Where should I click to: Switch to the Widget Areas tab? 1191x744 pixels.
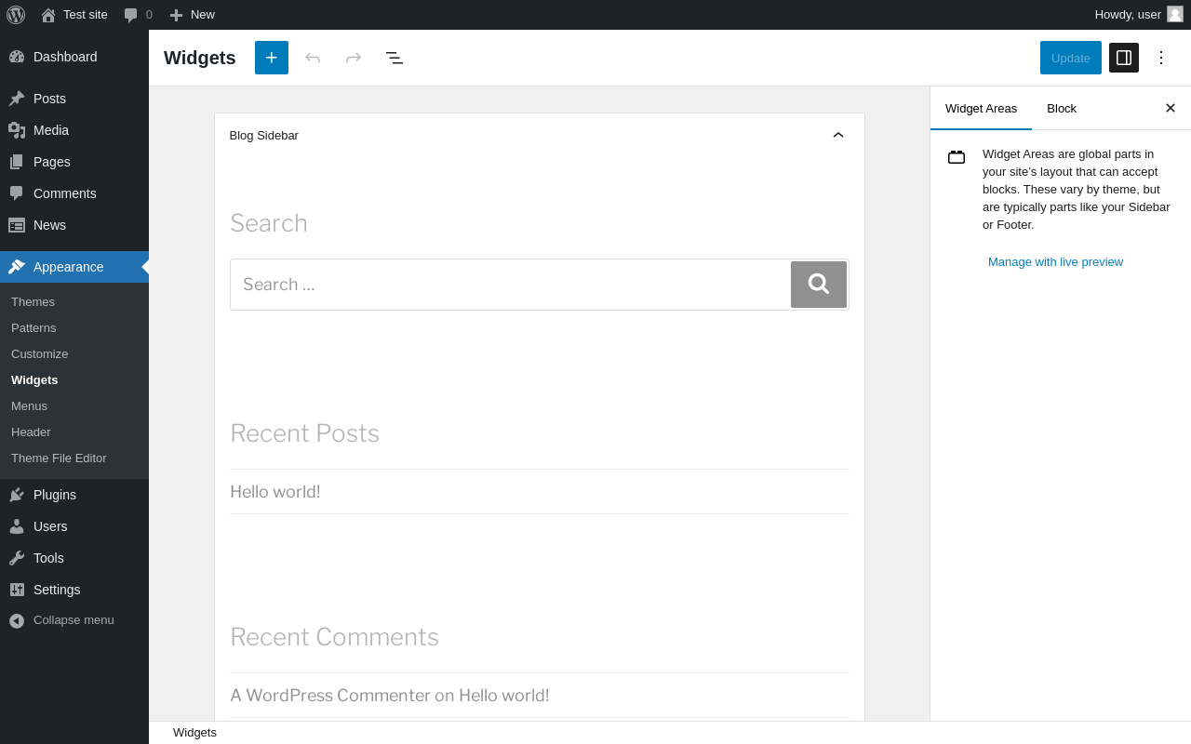(982, 109)
